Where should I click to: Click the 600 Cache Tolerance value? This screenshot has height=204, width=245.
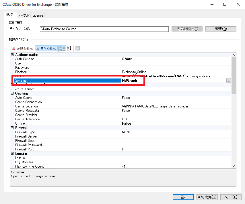coord(125,119)
